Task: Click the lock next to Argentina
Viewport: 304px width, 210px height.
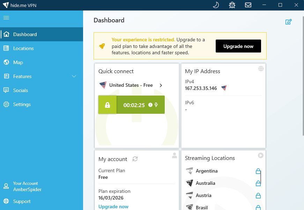Action: tap(258, 171)
